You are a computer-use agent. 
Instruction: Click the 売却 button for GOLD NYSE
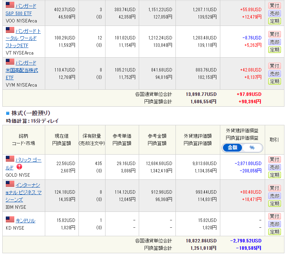coord(274,167)
